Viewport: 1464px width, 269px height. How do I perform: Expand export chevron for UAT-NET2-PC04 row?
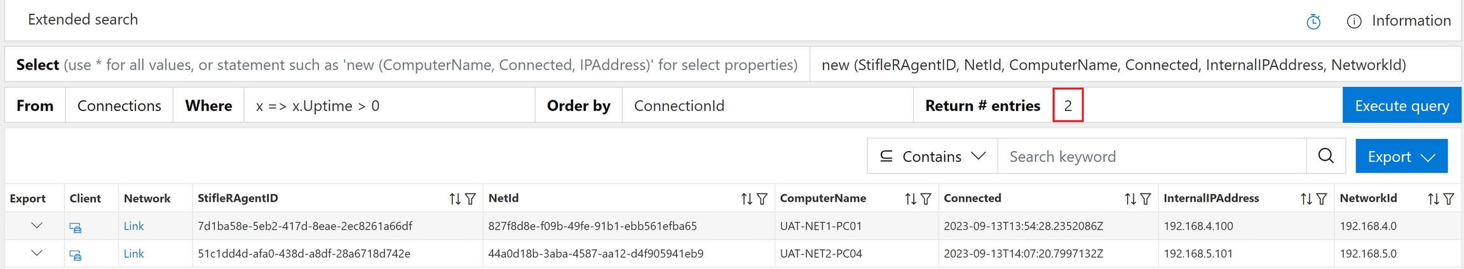coord(37,254)
